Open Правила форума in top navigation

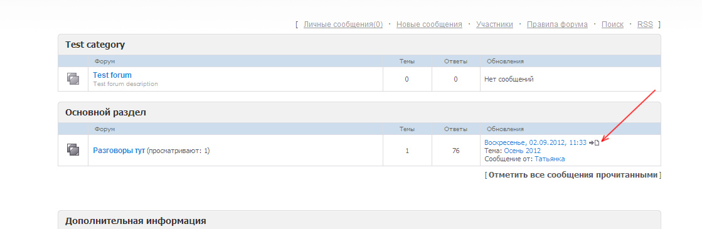tap(557, 24)
